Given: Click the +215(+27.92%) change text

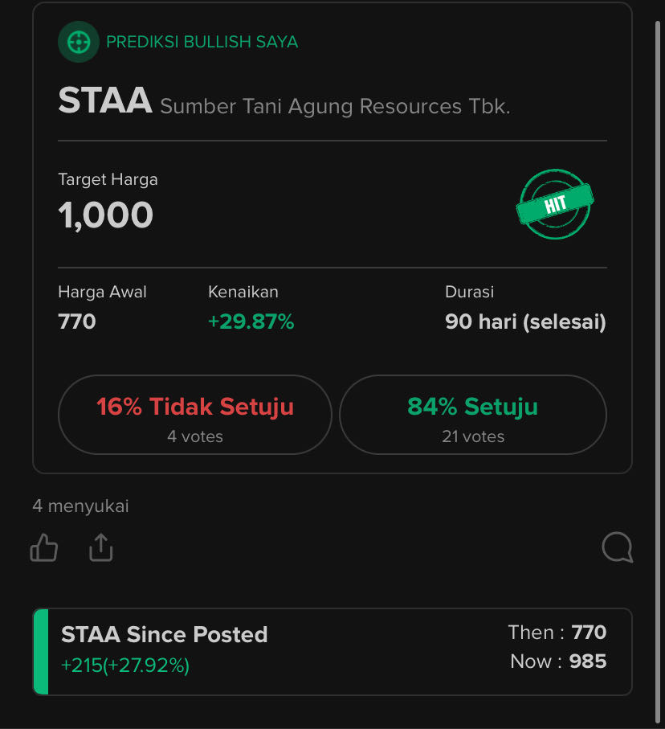Looking at the screenshot, I should click(125, 666).
